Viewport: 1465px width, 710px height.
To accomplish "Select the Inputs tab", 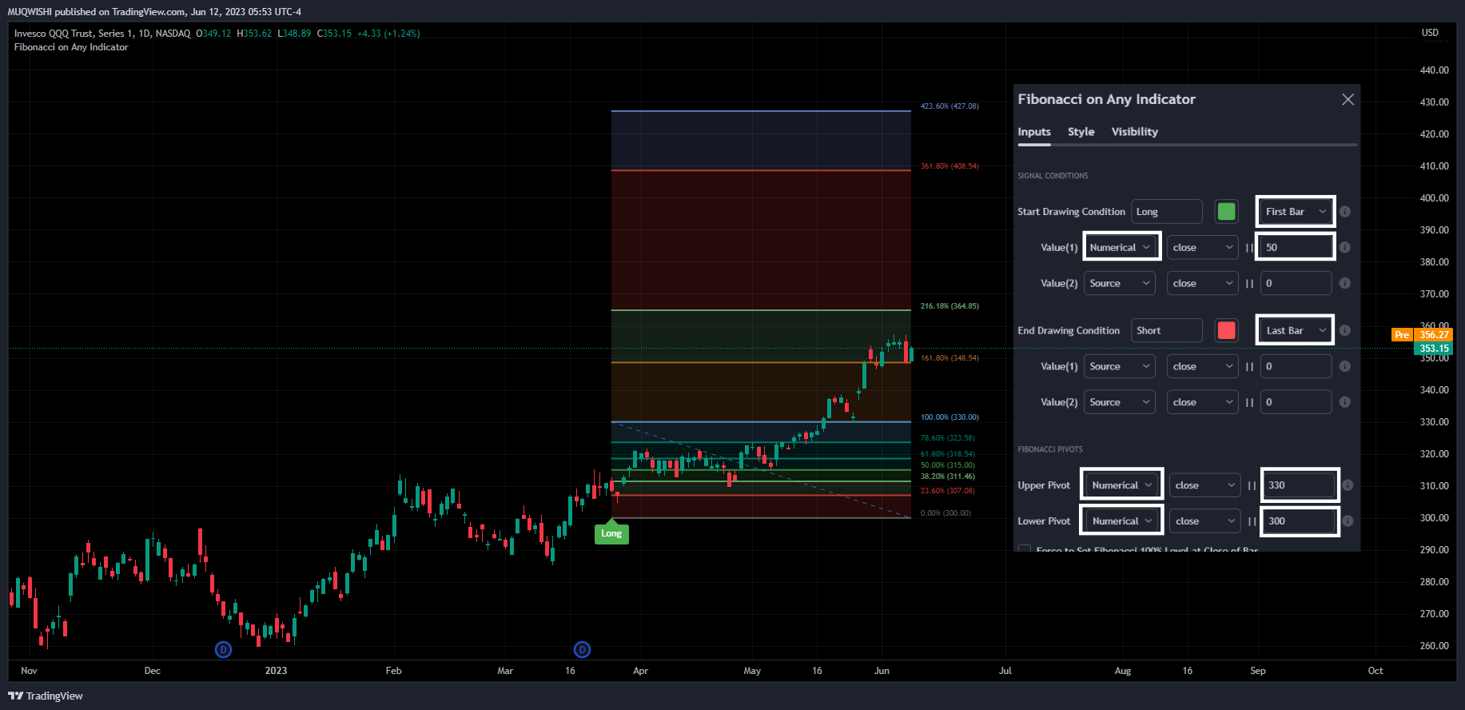I will click(x=1033, y=132).
